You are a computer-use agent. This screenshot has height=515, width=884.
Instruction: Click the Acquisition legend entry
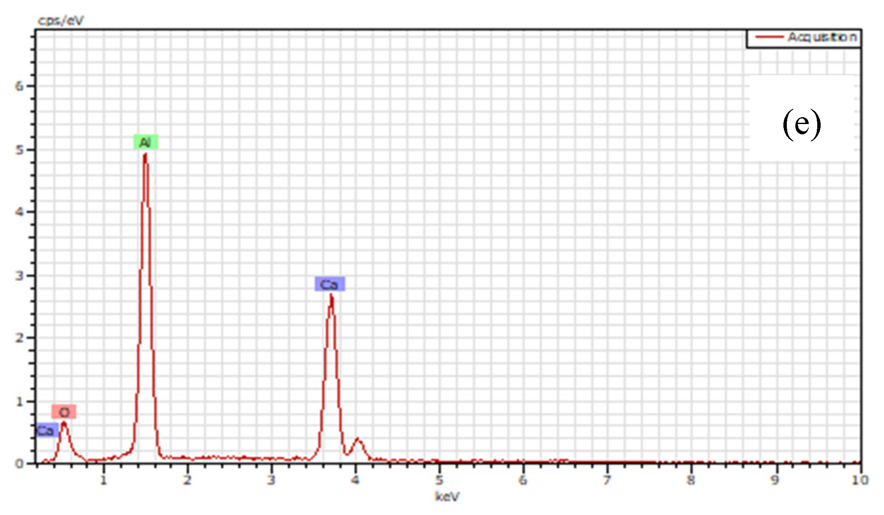822,37
